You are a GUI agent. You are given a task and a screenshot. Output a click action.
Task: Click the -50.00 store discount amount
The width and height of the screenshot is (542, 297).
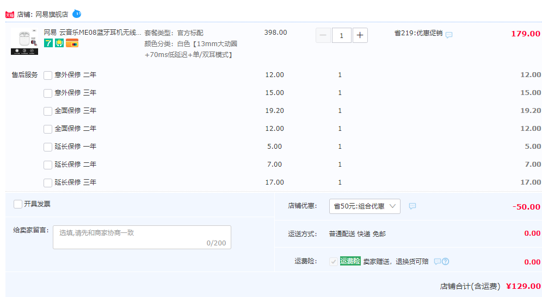(526, 207)
